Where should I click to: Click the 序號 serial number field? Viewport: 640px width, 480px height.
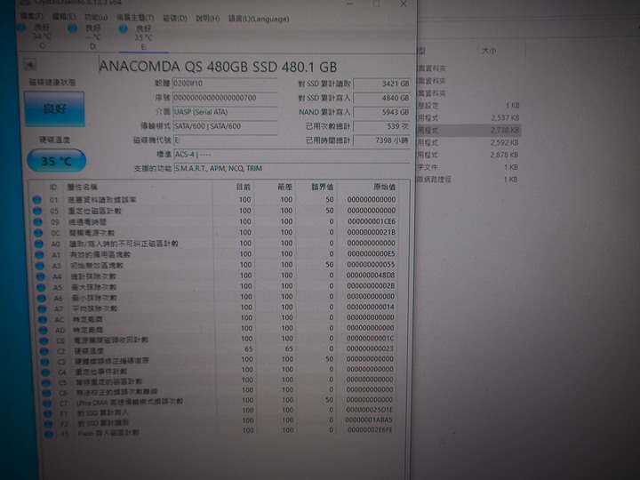tap(225, 98)
